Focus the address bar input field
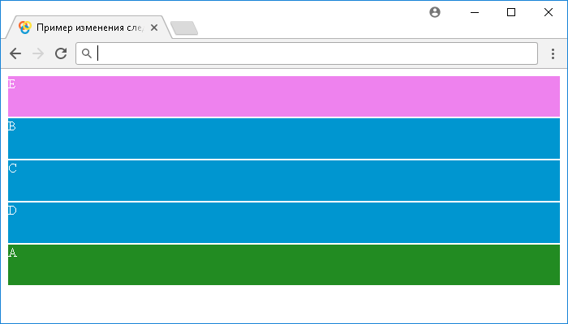The width and height of the screenshot is (568, 324). [x=307, y=53]
